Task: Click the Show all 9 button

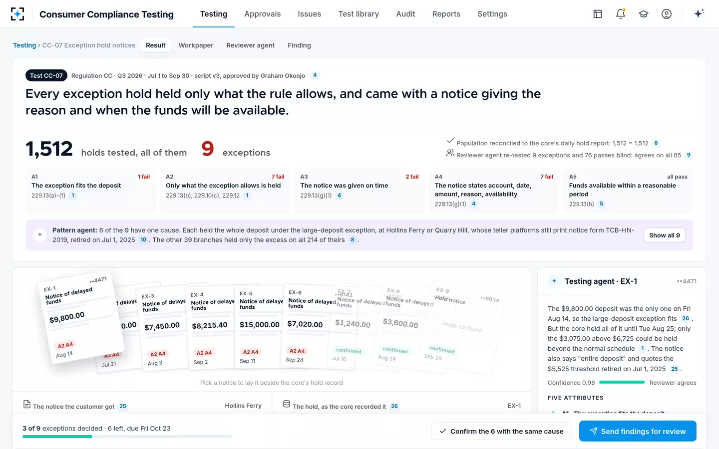Action: pyautogui.click(x=665, y=235)
